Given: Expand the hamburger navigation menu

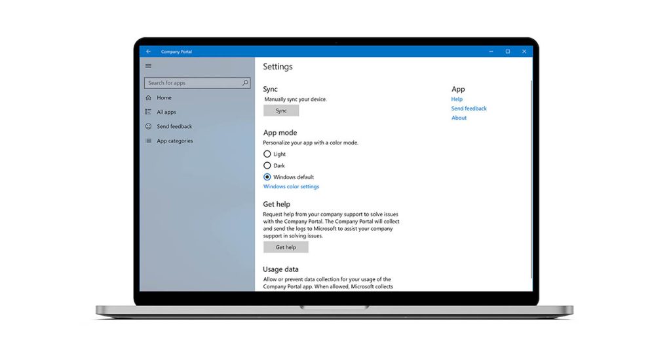Looking at the screenshot, I should click(x=148, y=66).
